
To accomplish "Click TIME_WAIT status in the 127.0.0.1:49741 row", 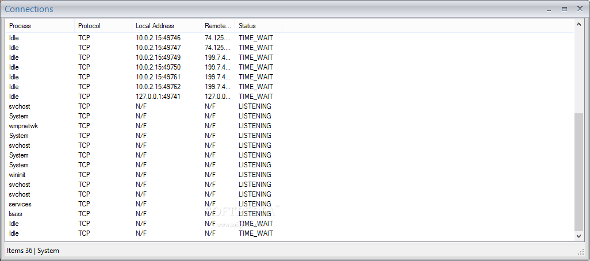I will tap(256, 97).
